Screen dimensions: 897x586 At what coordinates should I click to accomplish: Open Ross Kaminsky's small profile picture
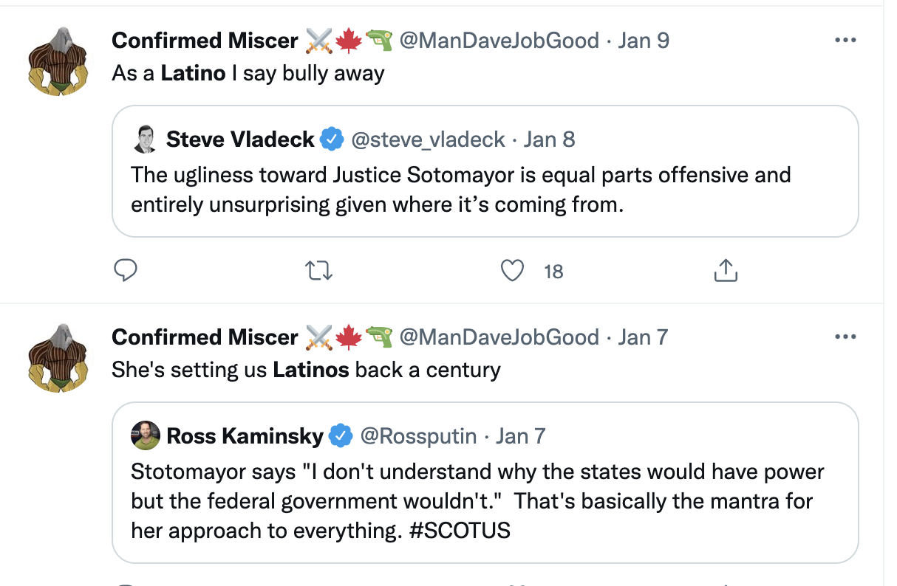pos(145,436)
